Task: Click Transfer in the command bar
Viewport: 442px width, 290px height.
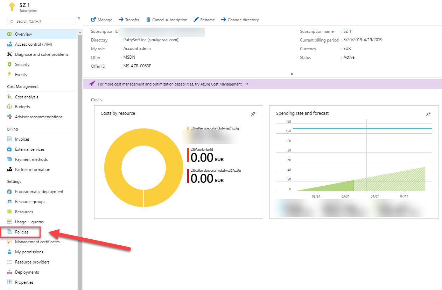Action: click(129, 20)
